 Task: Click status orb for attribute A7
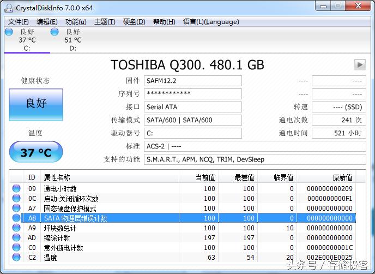coord(16,208)
